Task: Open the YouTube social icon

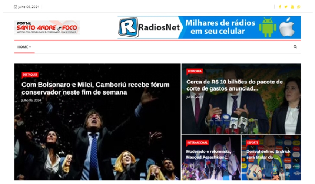Action: coord(292,7)
